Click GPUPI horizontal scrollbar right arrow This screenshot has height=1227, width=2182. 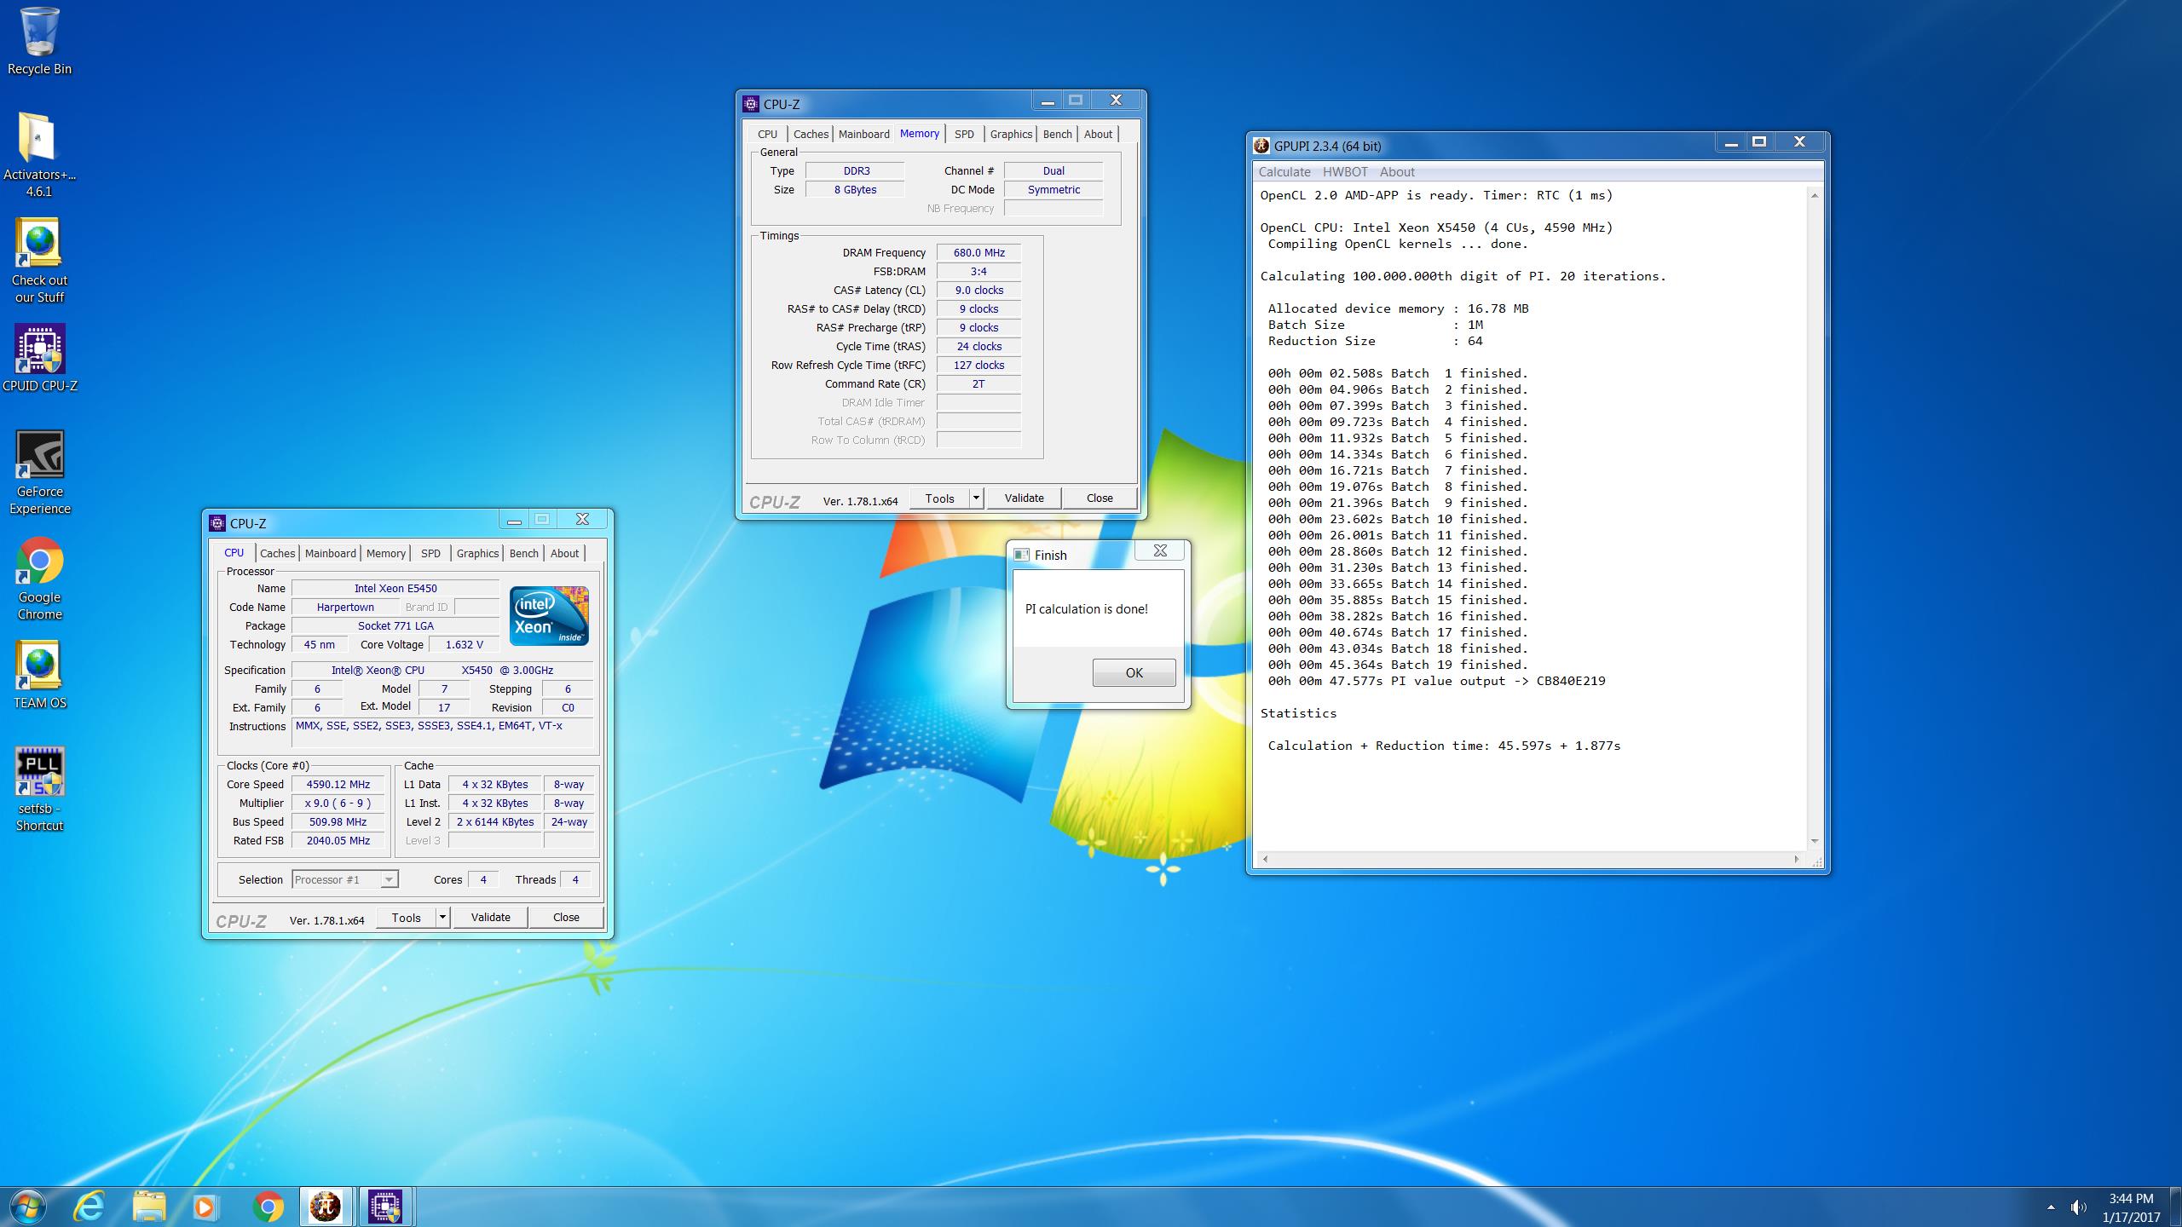(1796, 859)
